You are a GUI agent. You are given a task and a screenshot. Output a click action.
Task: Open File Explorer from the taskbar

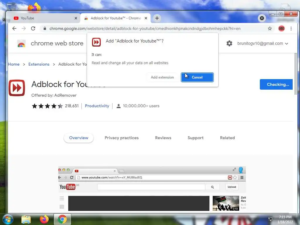26,219
